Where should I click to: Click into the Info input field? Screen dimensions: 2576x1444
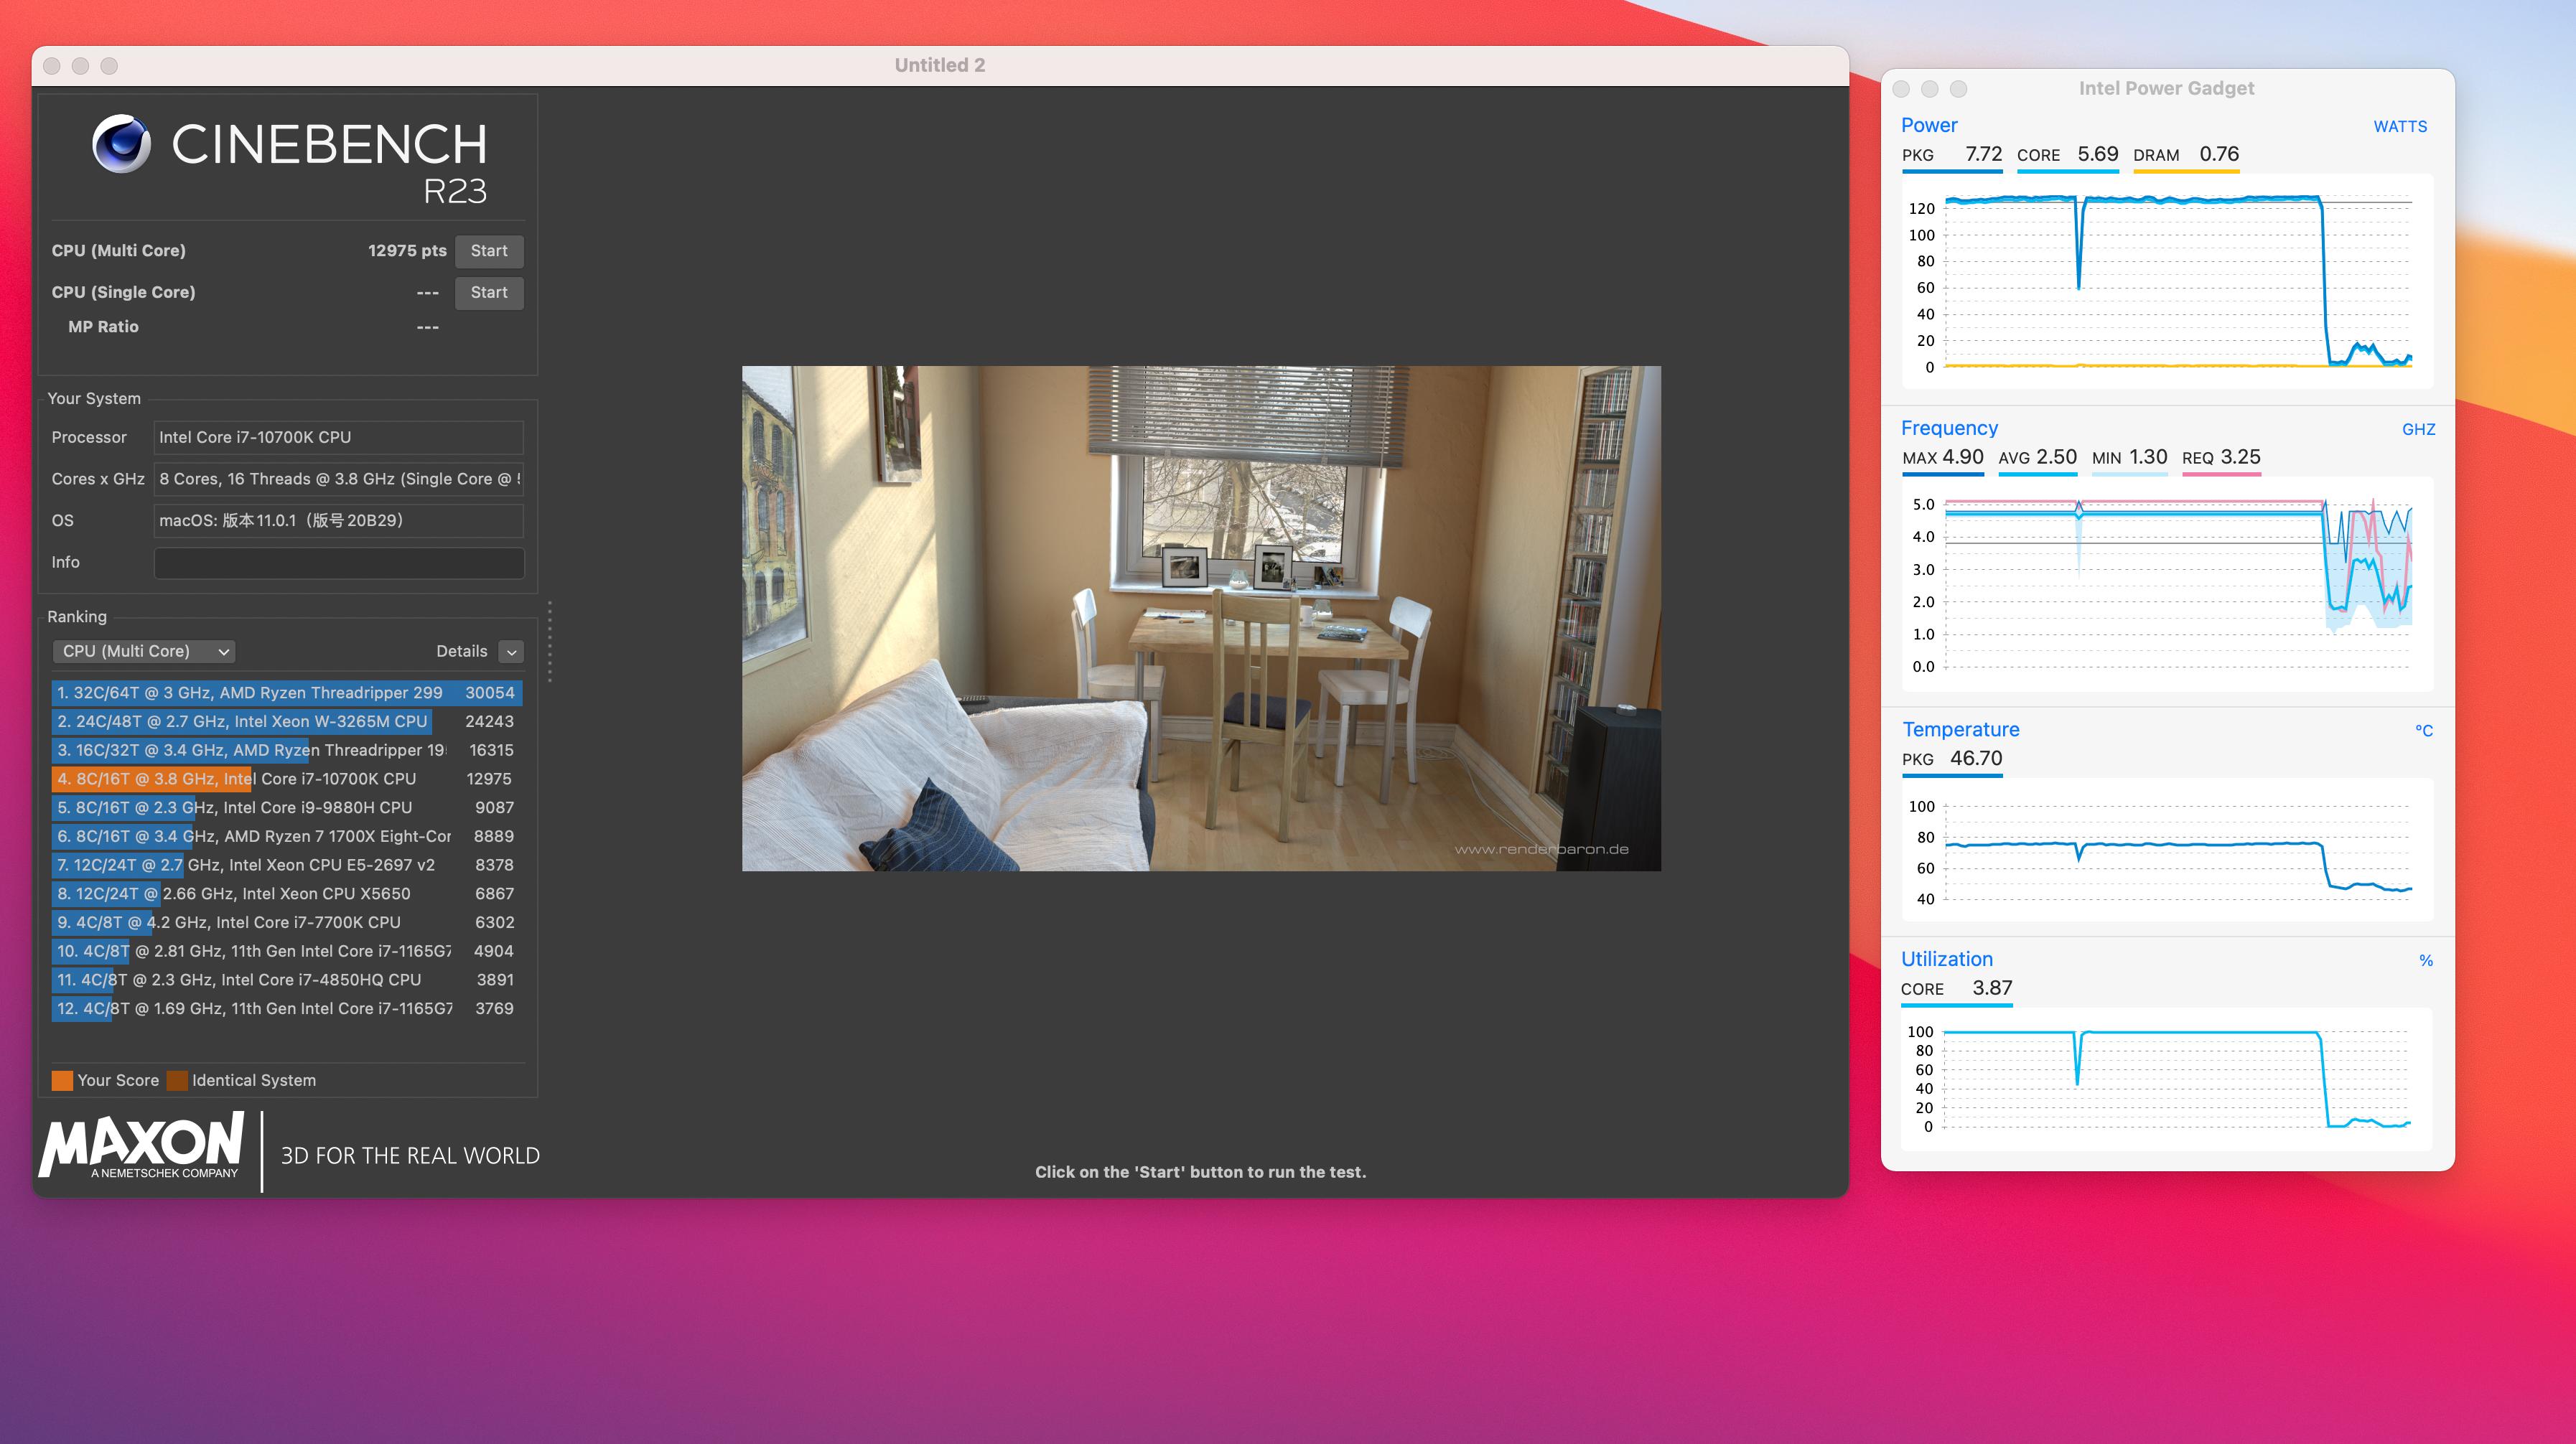click(x=339, y=563)
